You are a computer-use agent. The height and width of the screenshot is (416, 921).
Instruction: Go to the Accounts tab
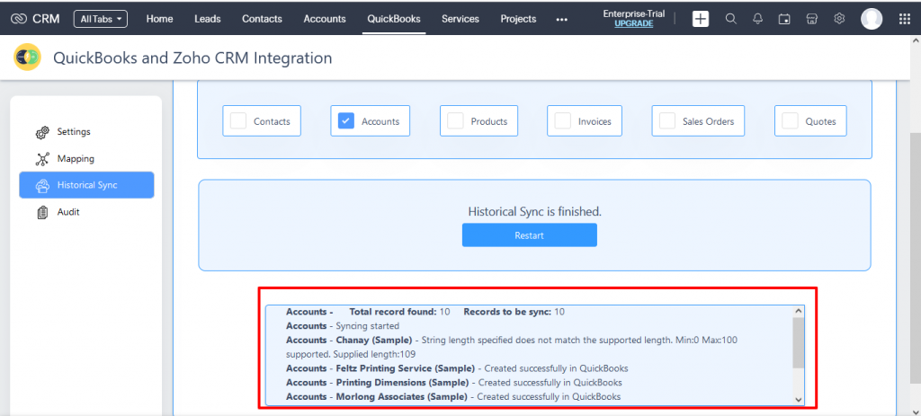pyautogui.click(x=324, y=19)
